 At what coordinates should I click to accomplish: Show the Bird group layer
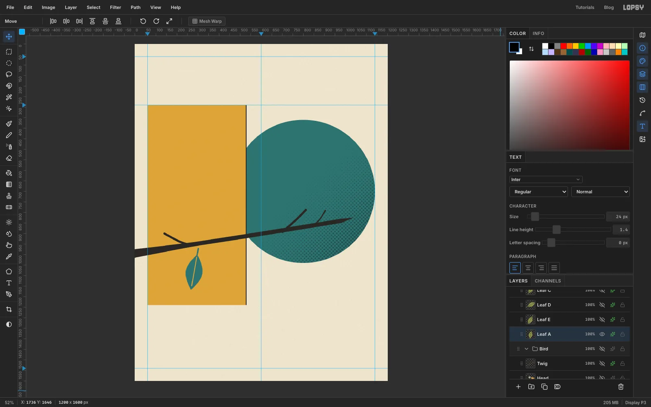(x=602, y=349)
